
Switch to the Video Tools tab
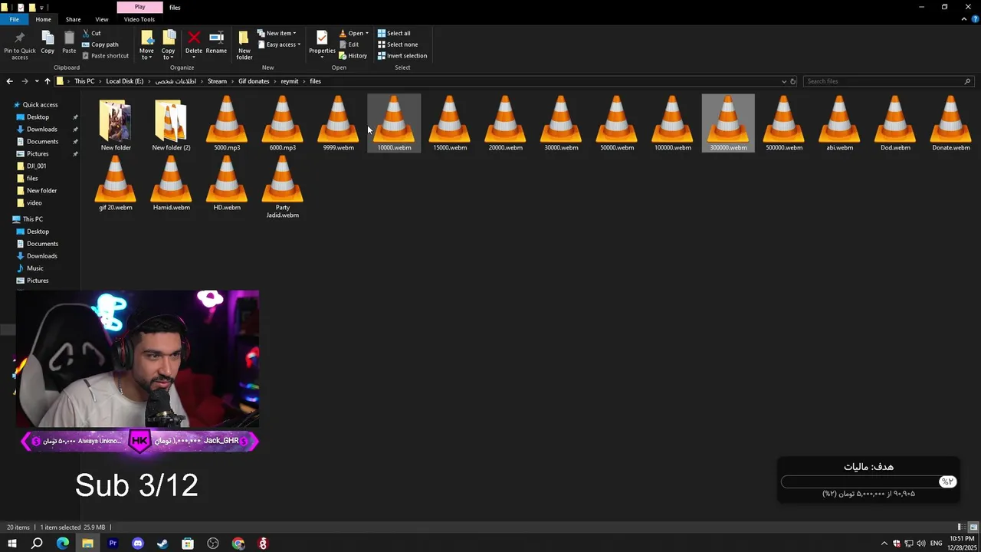[x=139, y=19]
